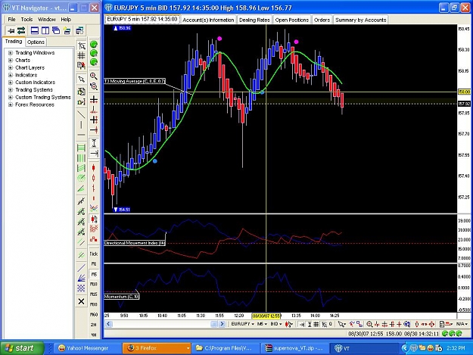This screenshot has height=355, width=473.
Task: Click the pin icon in Navigator toolbar
Action: 11,30
